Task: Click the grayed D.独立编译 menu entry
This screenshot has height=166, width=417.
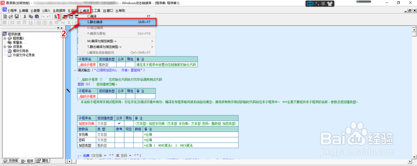Action: [117, 28]
